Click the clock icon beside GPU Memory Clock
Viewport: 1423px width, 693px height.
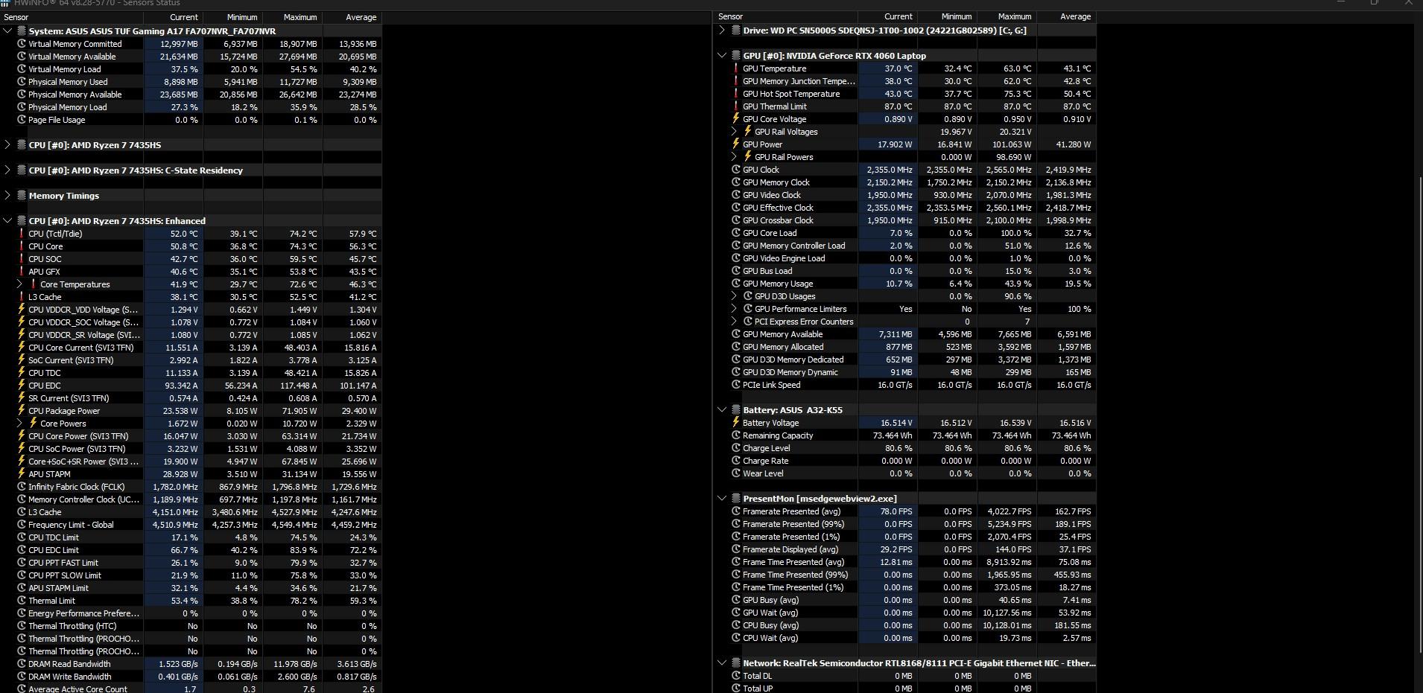coord(736,182)
